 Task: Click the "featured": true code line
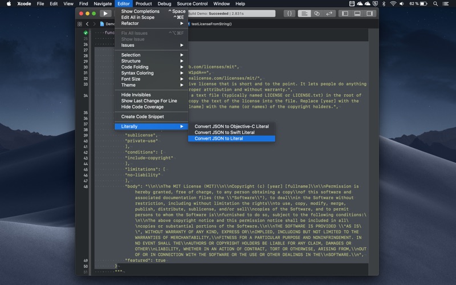(x=145, y=260)
